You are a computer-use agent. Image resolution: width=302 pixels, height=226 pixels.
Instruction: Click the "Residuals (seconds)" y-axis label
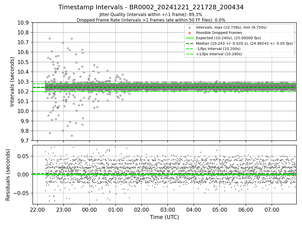tap(8, 175)
